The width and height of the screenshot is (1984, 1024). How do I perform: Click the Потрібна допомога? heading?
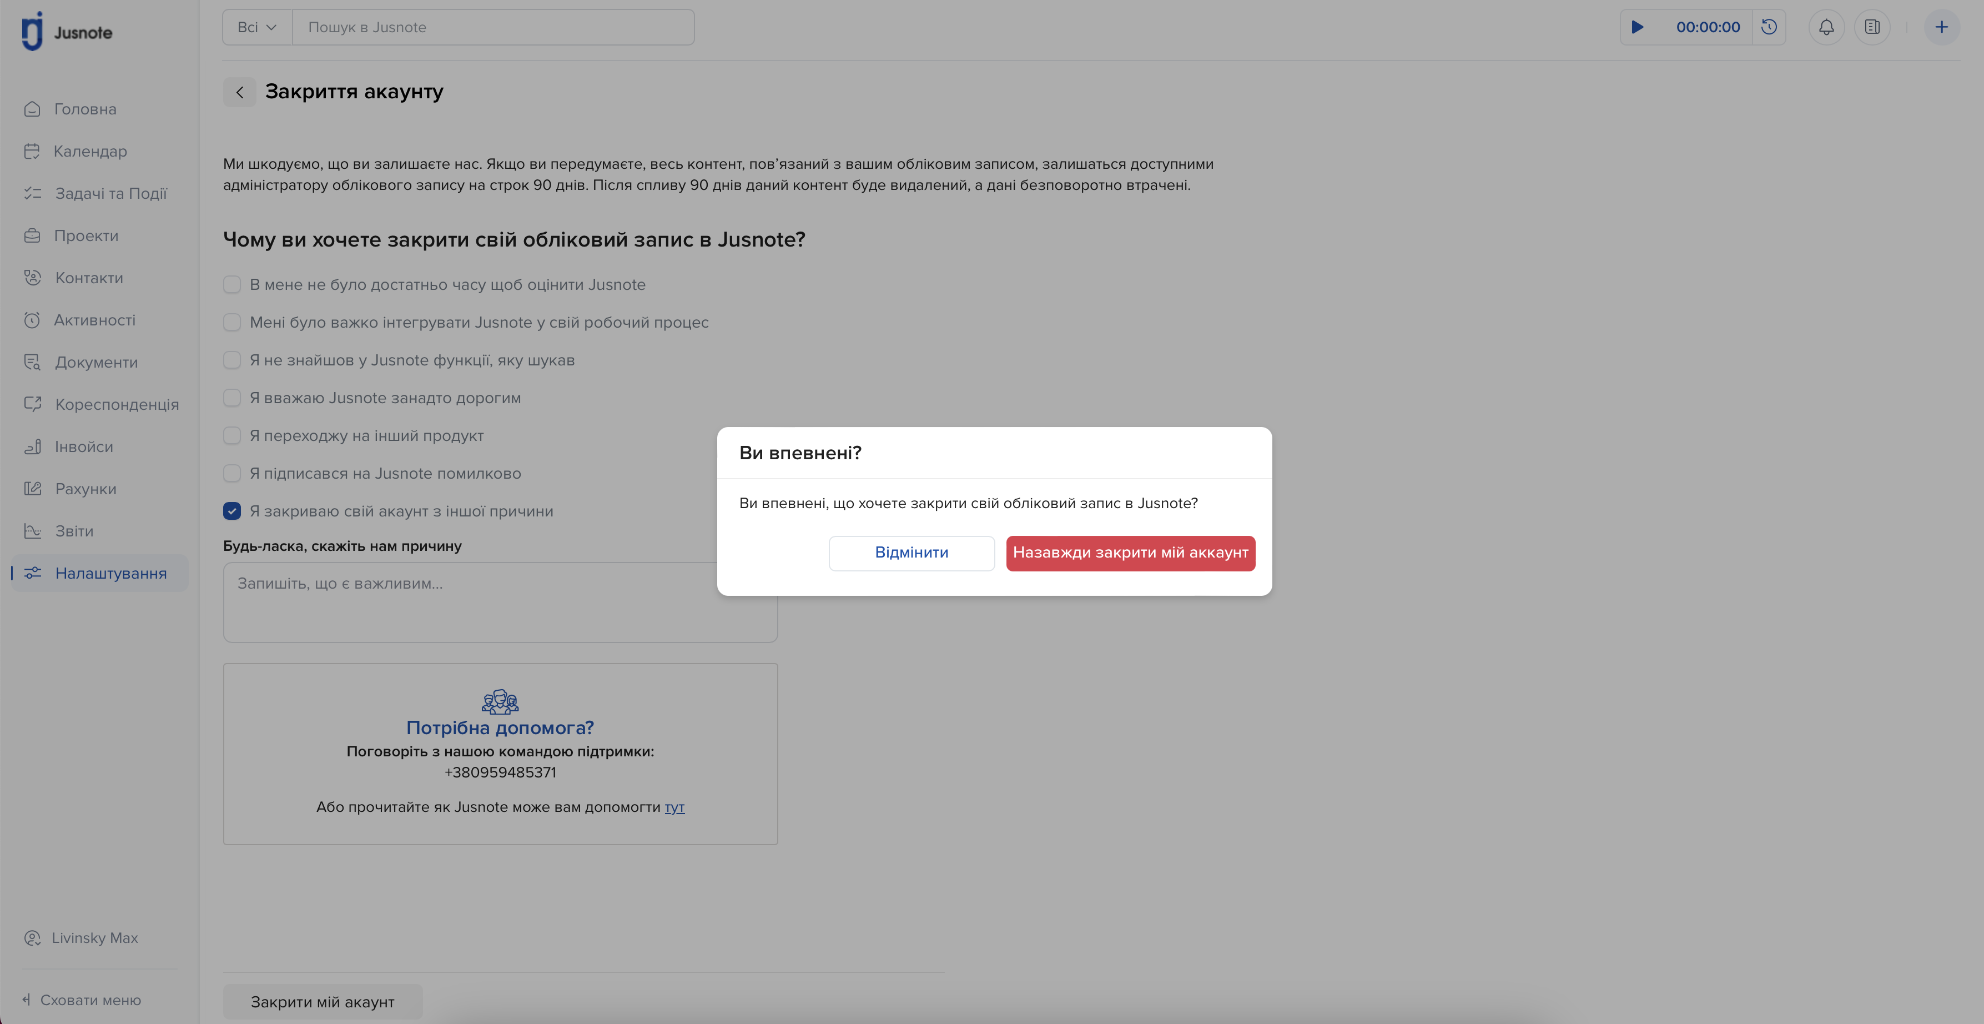[501, 728]
